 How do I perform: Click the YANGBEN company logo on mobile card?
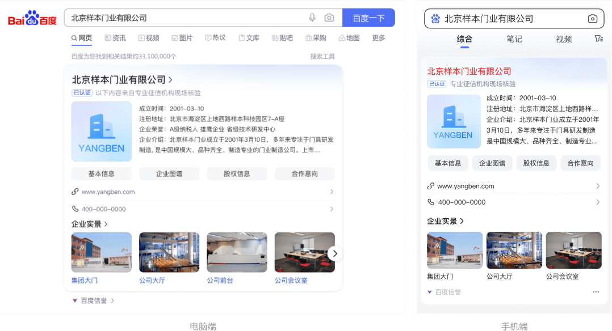[x=454, y=121]
